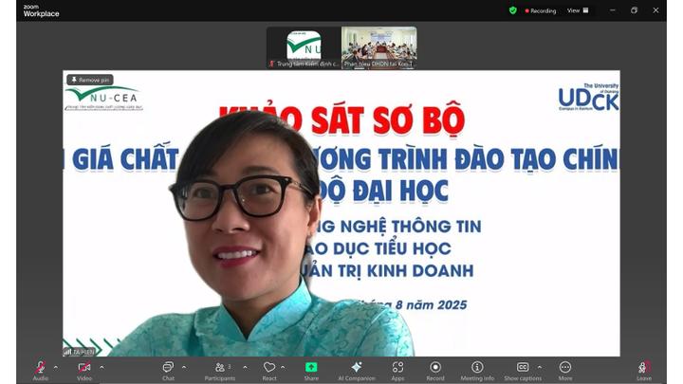Unmute the microphone with the Audio button
This screenshot has width=683, height=384.
click(40, 370)
